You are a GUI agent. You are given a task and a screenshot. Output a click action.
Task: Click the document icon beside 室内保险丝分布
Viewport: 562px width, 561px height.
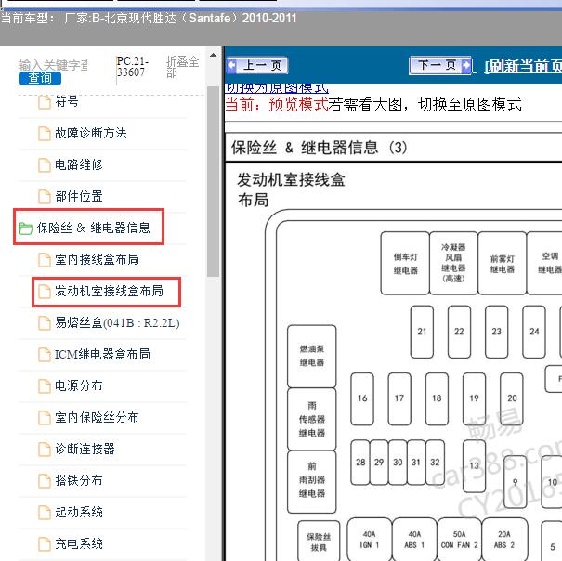coord(45,418)
